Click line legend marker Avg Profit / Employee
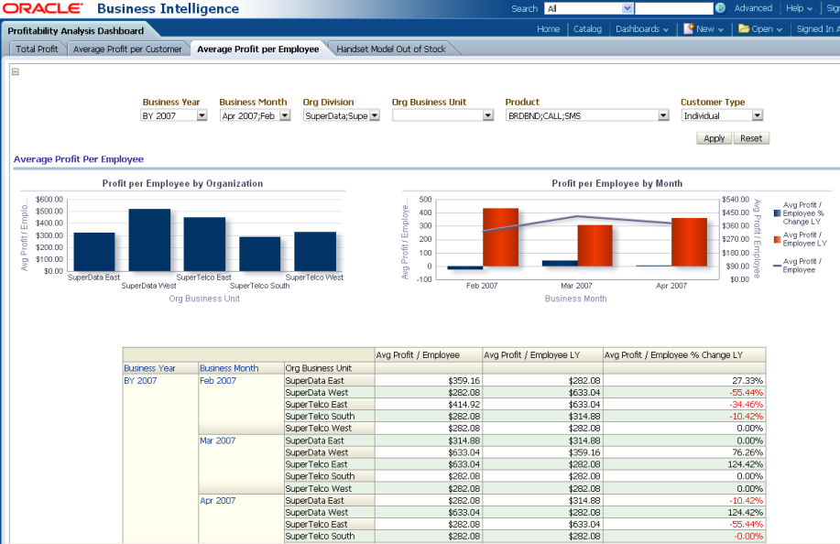The width and height of the screenshot is (840, 544). 777,266
